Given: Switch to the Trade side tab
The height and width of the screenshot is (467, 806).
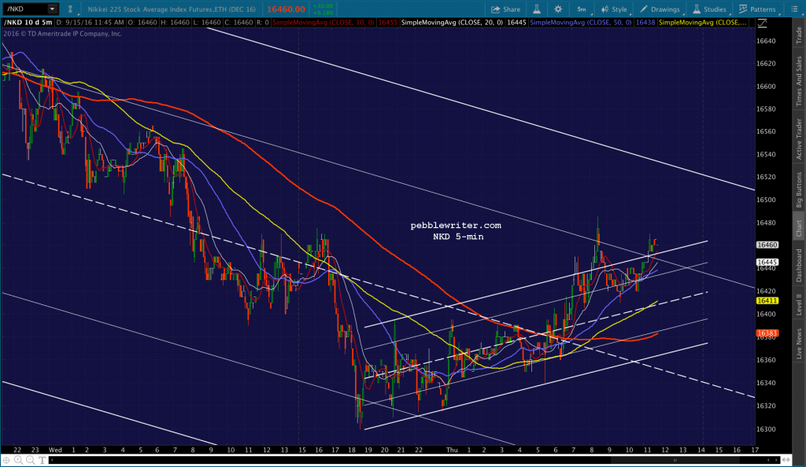Looking at the screenshot, I should [x=799, y=35].
